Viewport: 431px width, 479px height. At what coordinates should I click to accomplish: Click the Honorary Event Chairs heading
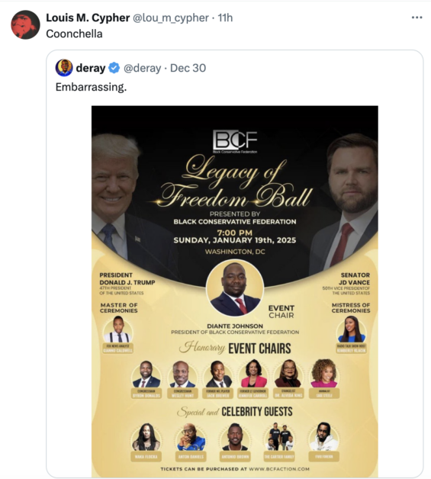pos(235,348)
